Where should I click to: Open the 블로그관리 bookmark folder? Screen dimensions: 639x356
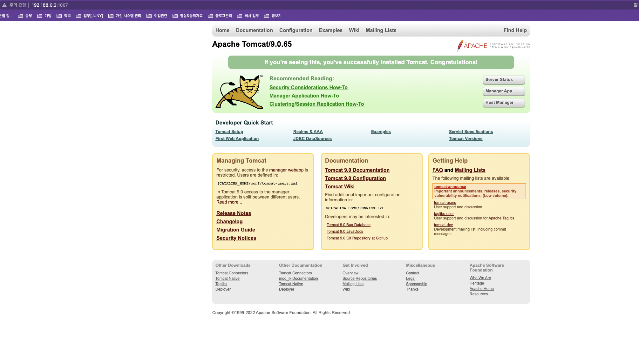(x=220, y=16)
